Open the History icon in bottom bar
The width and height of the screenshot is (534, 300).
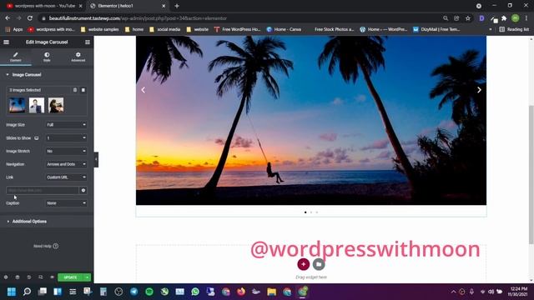pyautogui.click(x=29, y=277)
